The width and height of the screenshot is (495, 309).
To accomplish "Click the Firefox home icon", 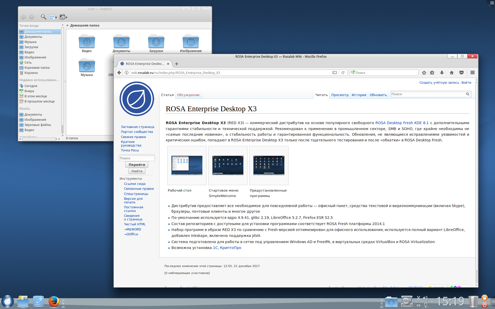I will pos(451,73).
